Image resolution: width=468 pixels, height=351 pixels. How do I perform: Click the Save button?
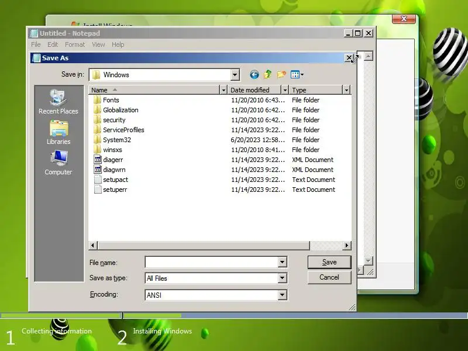pyautogui.click(x=329, y=262)
